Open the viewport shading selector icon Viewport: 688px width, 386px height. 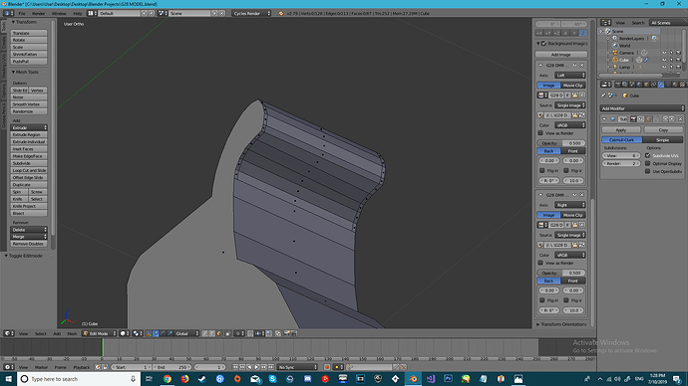coord(125,333)
